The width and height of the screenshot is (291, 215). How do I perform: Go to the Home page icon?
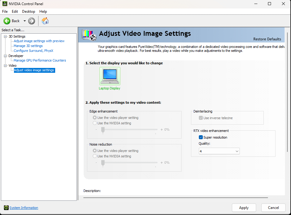point(45,21)
